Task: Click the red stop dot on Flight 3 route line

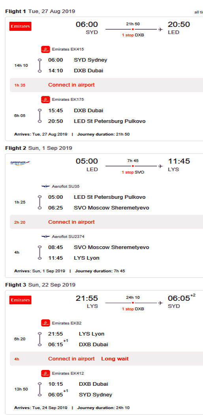Action: coord(133,303)
